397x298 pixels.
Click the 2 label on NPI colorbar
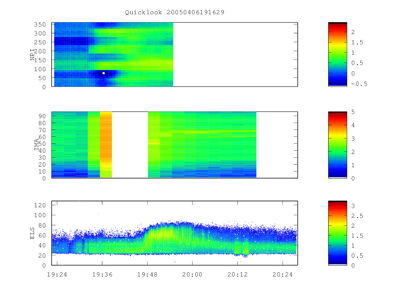click(x=353, y=32)
